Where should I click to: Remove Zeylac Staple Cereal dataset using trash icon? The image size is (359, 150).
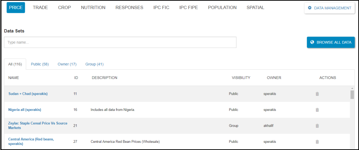click(317, 126)
